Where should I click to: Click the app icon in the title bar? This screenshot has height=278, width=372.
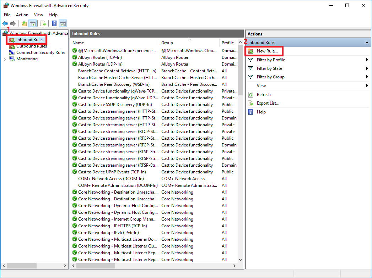pyautogui.click(x=6, y=5)
